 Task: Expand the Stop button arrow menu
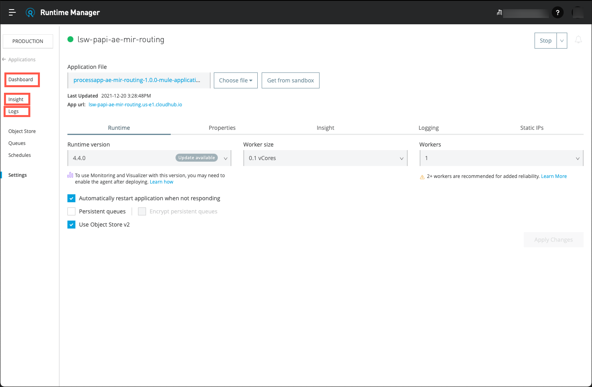[x=562, y=41]
